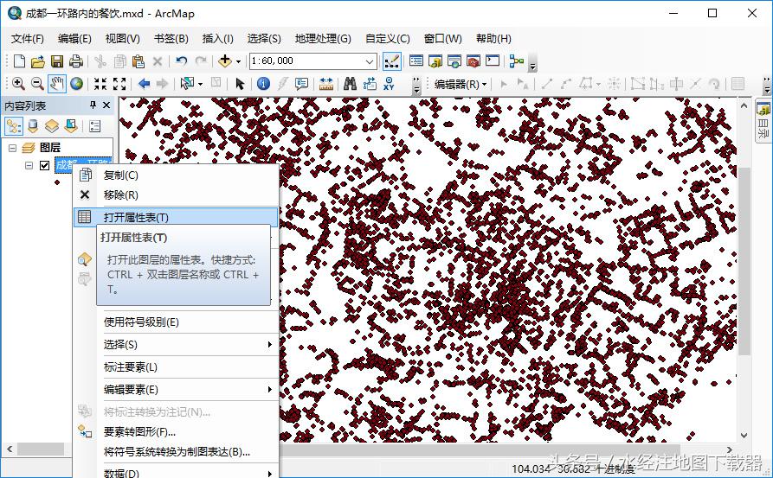773x478 pixels.
Task: Select the Identify info tool
Action: click(263, 84)
